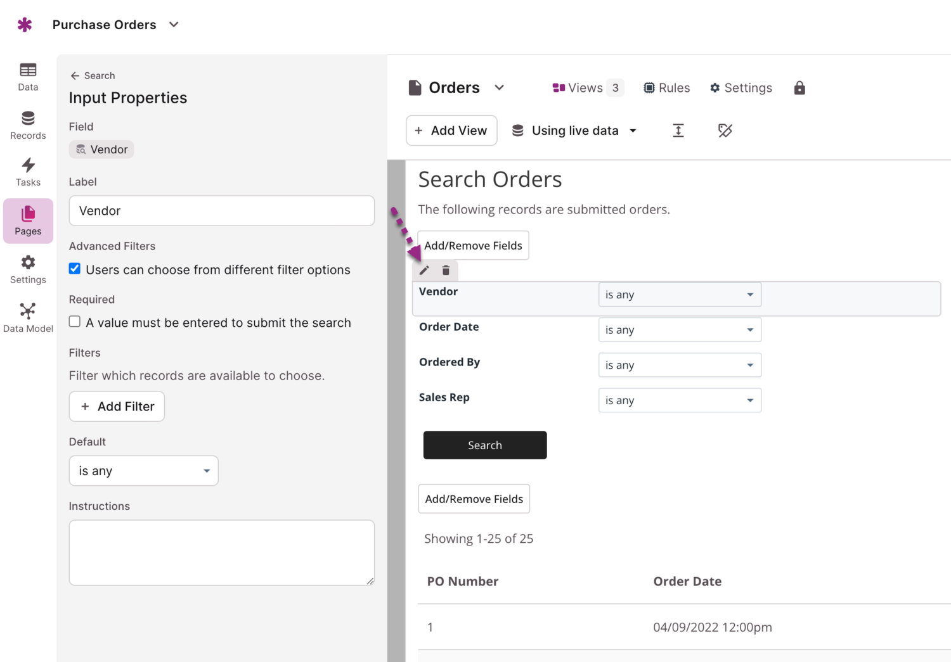Go to Records in sidebar
951x662 pixels.
pyautogui.click(x=28, y=125)
